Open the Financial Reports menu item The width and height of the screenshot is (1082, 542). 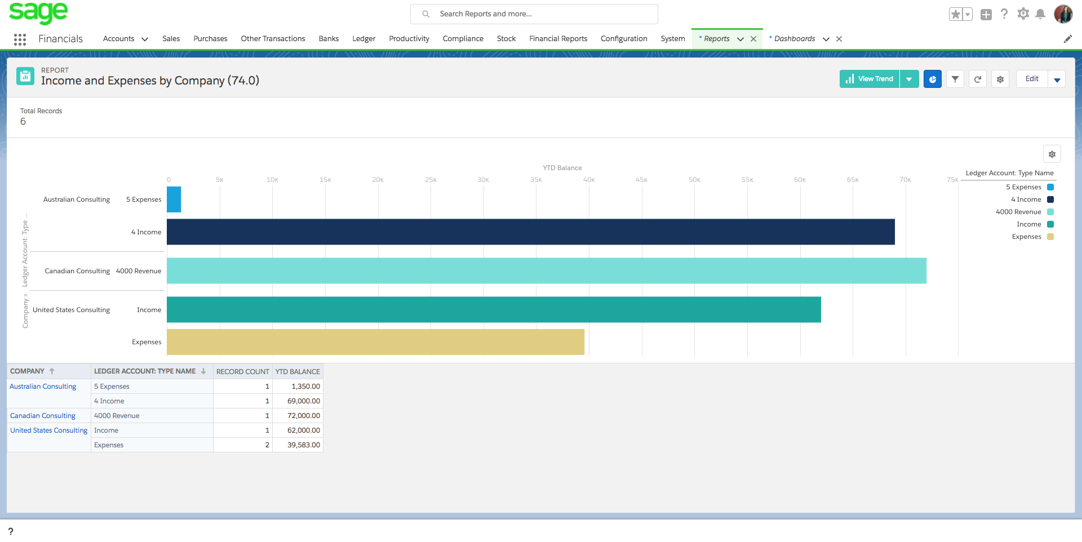click(x=558, y=39)
